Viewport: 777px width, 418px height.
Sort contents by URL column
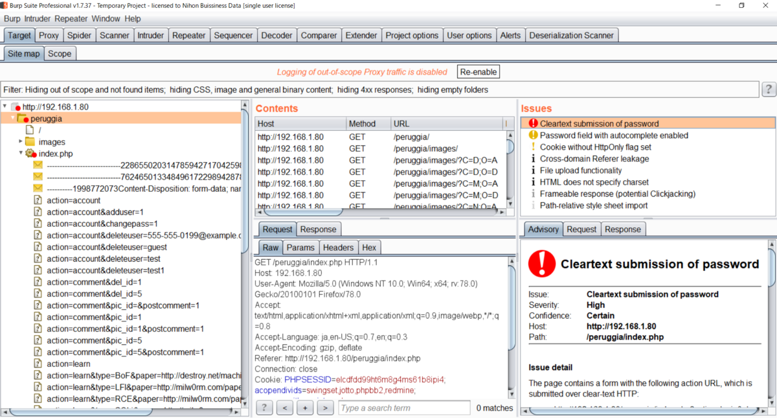(446, 123)
